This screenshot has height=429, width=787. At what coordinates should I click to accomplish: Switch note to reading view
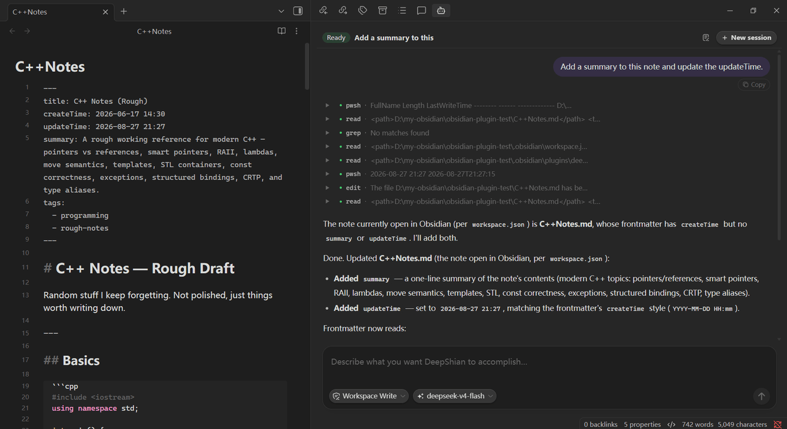282,31
